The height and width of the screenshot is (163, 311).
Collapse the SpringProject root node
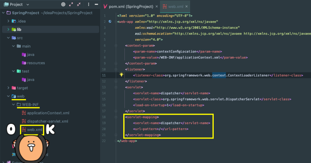pyautogui.click(x=3, y=13)
